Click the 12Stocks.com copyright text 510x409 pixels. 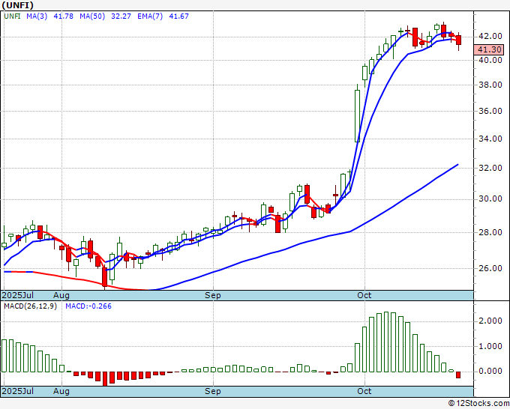478,403
